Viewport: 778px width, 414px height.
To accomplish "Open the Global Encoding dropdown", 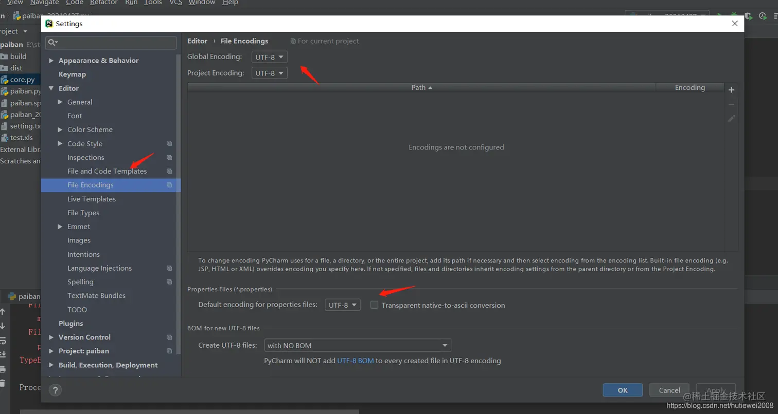I will pyautogui.click(x=269, y=57).
